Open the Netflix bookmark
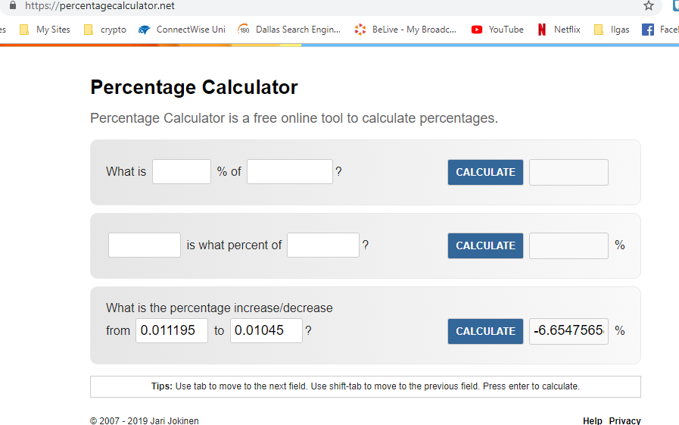The height and width of the screenshot is (425, 679). [559, 30]
